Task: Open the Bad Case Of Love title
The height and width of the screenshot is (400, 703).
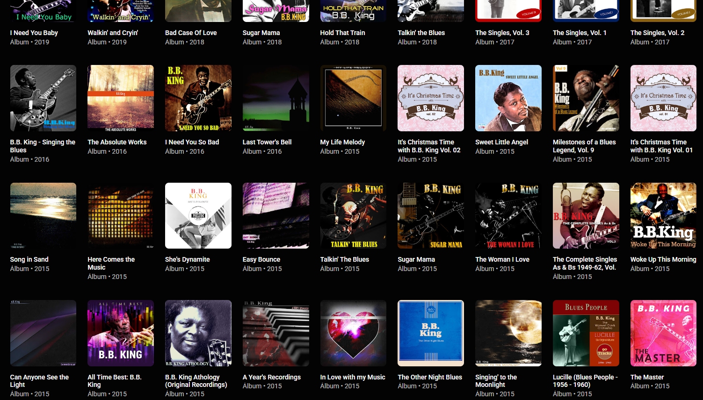Action: pos(191,33)
